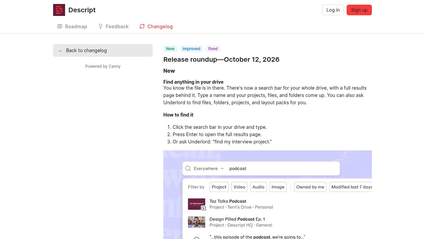425x239 pixels.
Task: Click the Changelog refresh icon
Action: tap(142, 26)
